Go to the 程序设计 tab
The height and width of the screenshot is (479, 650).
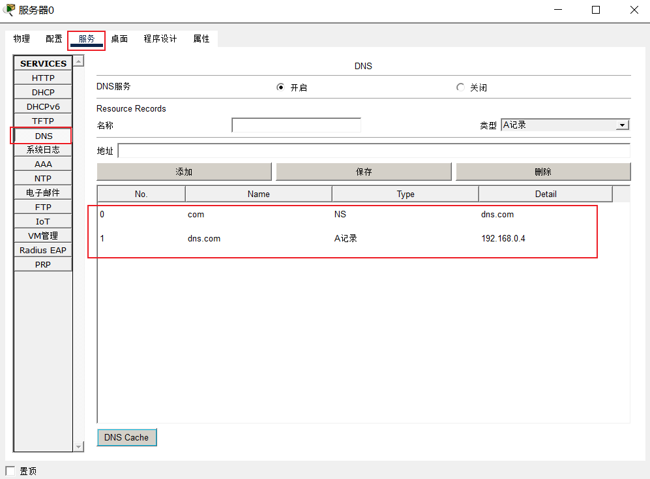click(160, 39)
